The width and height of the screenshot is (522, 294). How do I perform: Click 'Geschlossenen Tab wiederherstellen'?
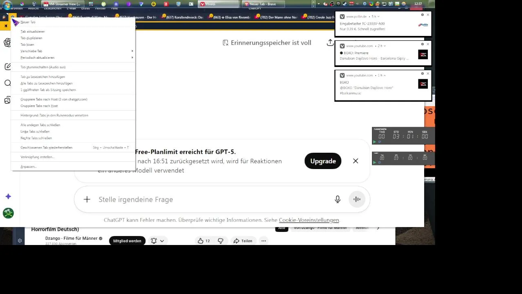coord(73,147)
